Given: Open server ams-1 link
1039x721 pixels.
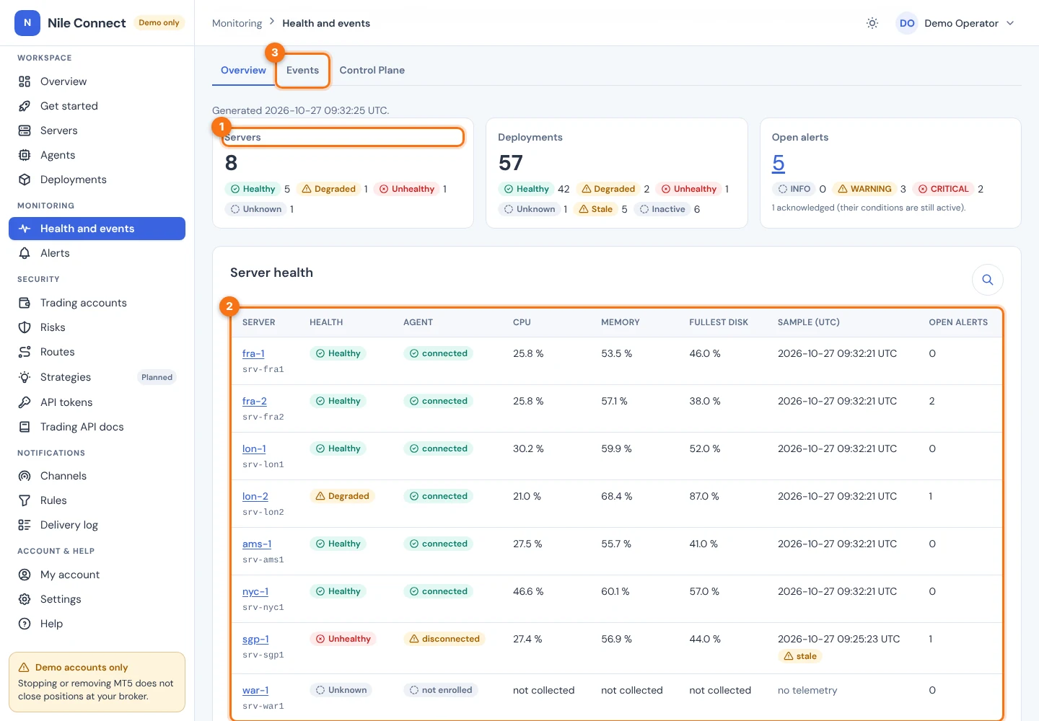Looking at the screenshot, I should (x=257, y=544).
